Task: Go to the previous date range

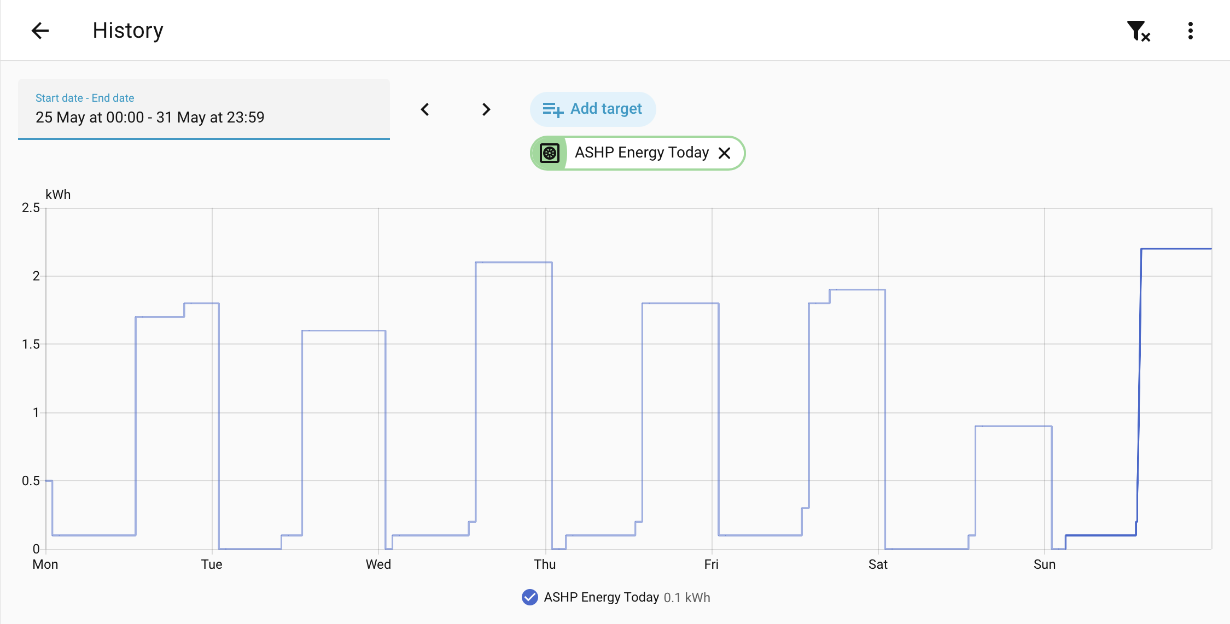Action: 425,109
